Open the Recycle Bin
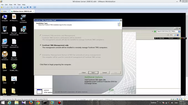 (x=5, y=30)
